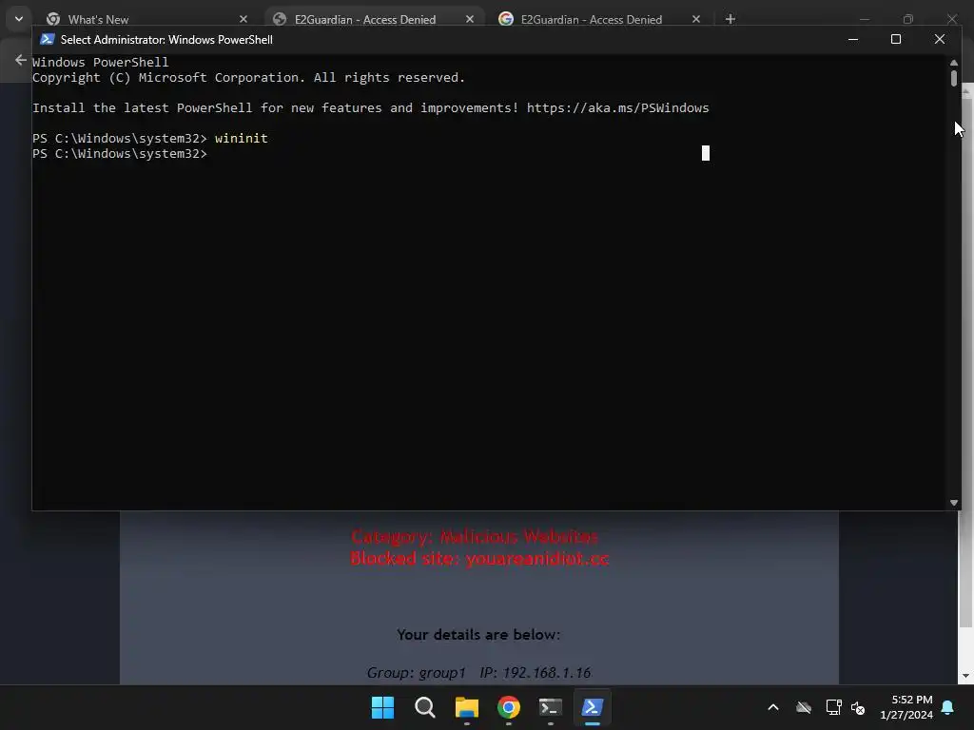Show hidden system tray icons

coord(773,707)
